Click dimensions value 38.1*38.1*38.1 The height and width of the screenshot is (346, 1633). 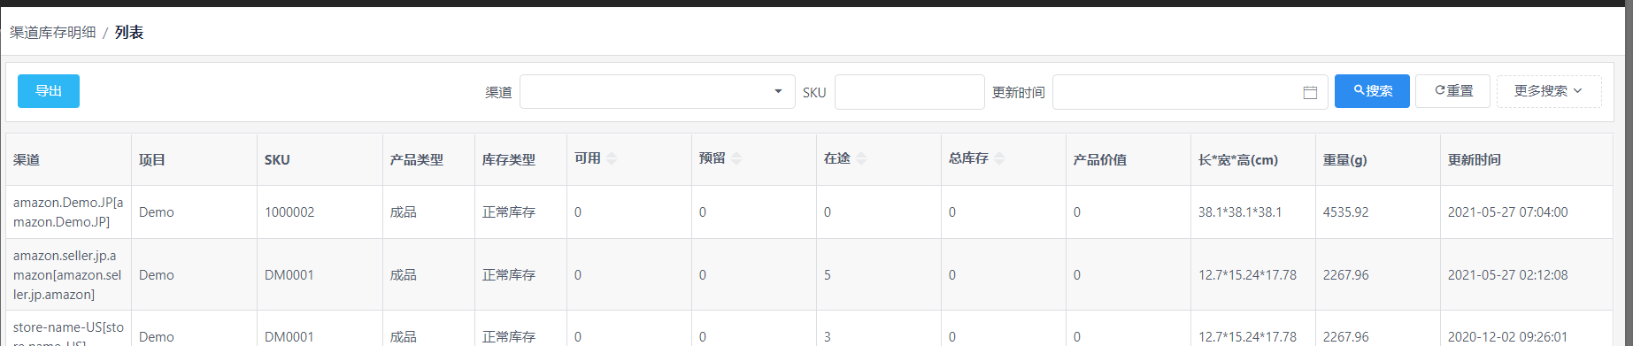tap(1240, 212)
